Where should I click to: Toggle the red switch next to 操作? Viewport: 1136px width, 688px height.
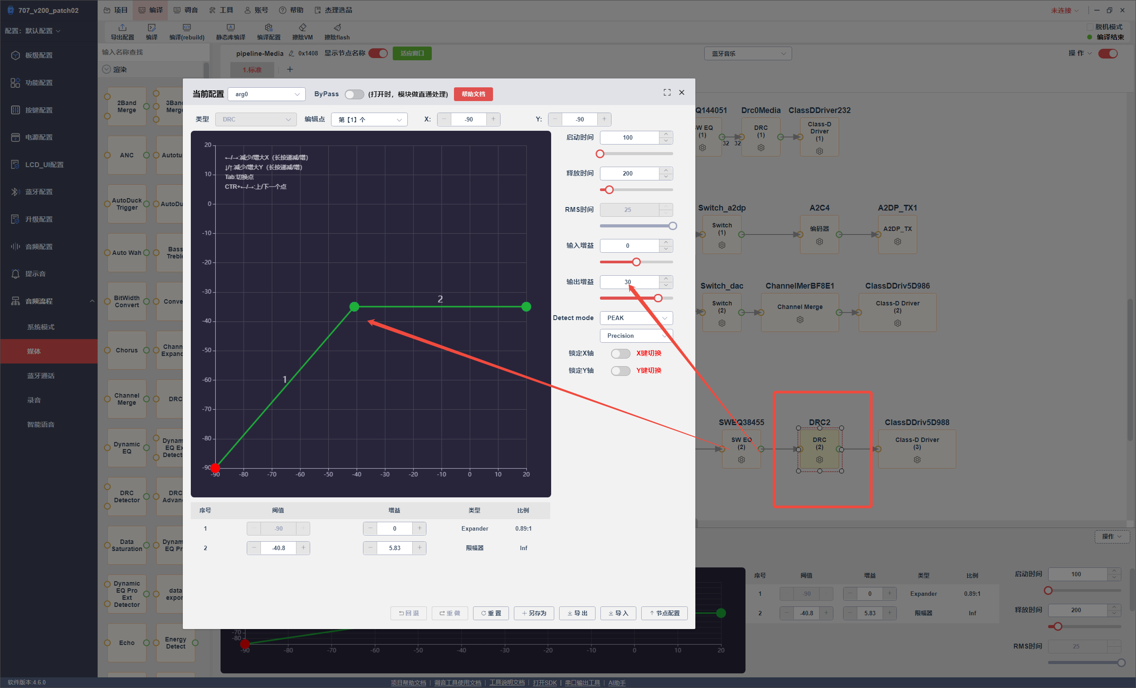(x=1108, y=54)
